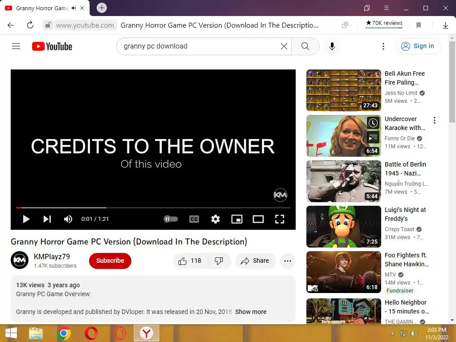Open YouTube settings three-dot menu
This screenshot has width=456, height=342.
(x=383, y=46)
